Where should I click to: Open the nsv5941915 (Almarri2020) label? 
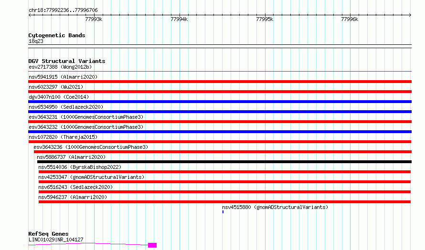63,77
